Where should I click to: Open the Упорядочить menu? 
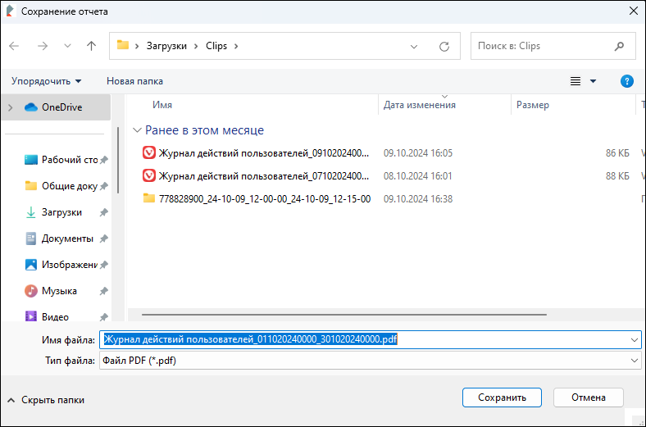[46, 81]
